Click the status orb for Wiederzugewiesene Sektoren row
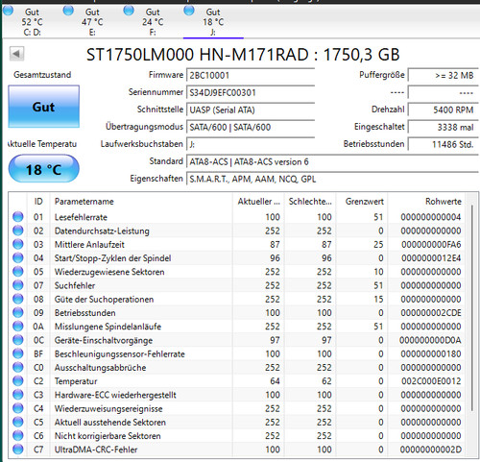The height and width of the screenshot is (462, 480). 18,272
